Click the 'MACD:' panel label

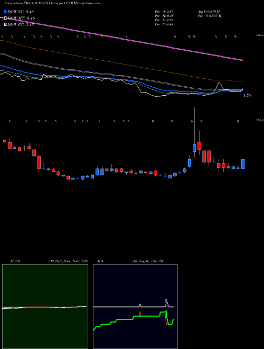pos(16,261)
